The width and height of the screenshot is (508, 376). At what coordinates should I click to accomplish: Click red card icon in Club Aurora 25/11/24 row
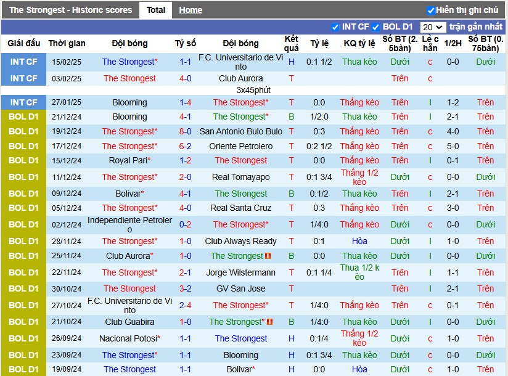(x=268, y=256)
